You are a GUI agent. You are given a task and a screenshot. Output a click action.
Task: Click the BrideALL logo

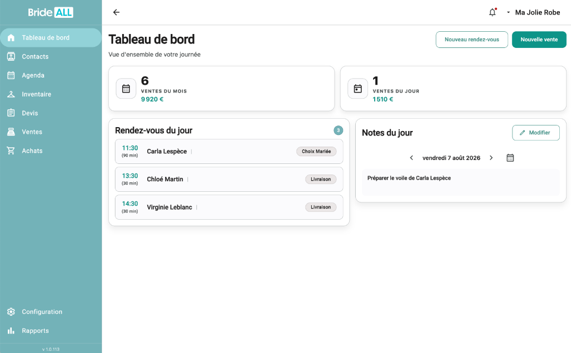pos(51,12)
